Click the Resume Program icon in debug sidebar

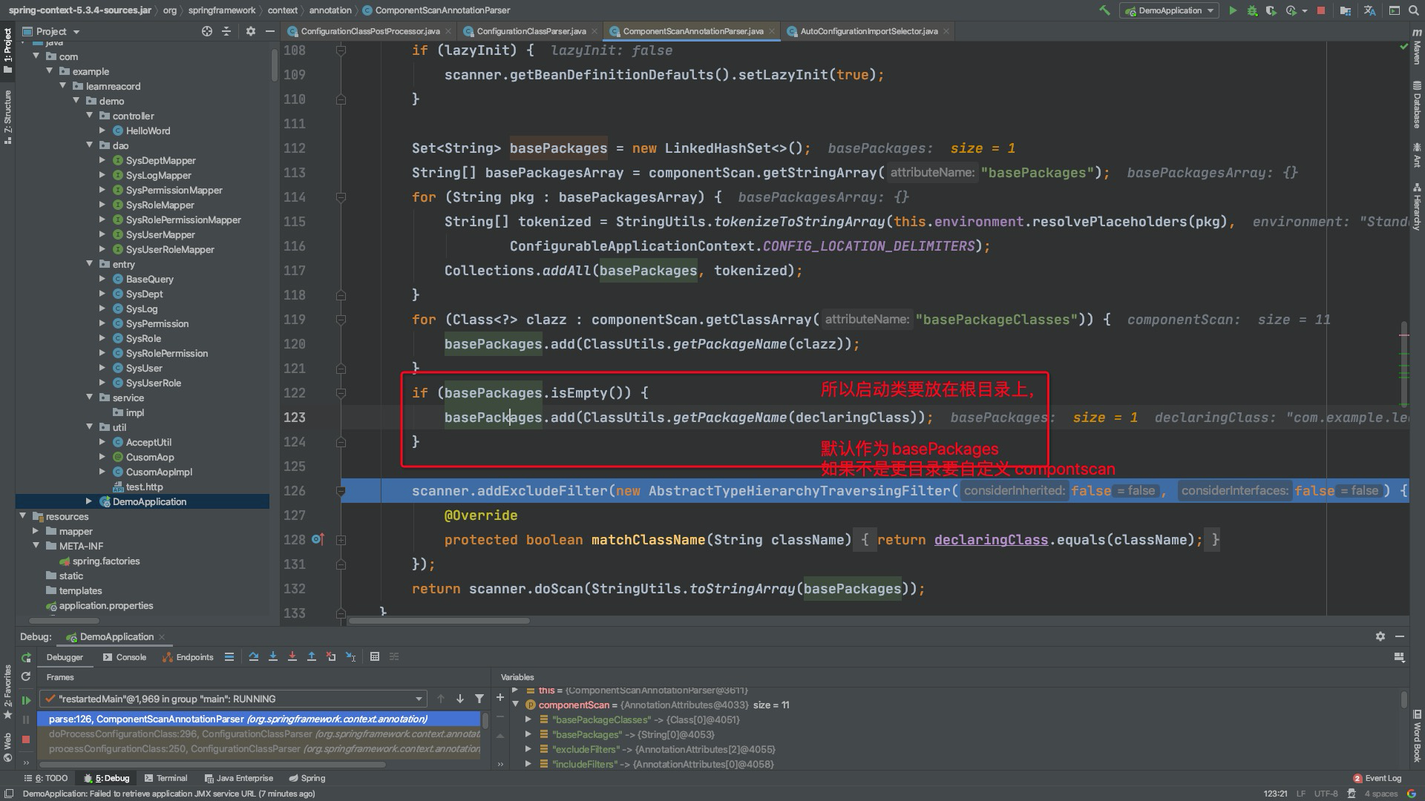click(26, 699)
